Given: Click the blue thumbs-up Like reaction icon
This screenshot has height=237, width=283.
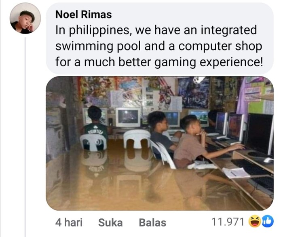Looking at the screenshot, I should coord(268,221).
